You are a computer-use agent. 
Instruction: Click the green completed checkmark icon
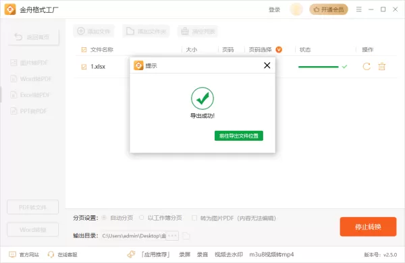[344, 67]
